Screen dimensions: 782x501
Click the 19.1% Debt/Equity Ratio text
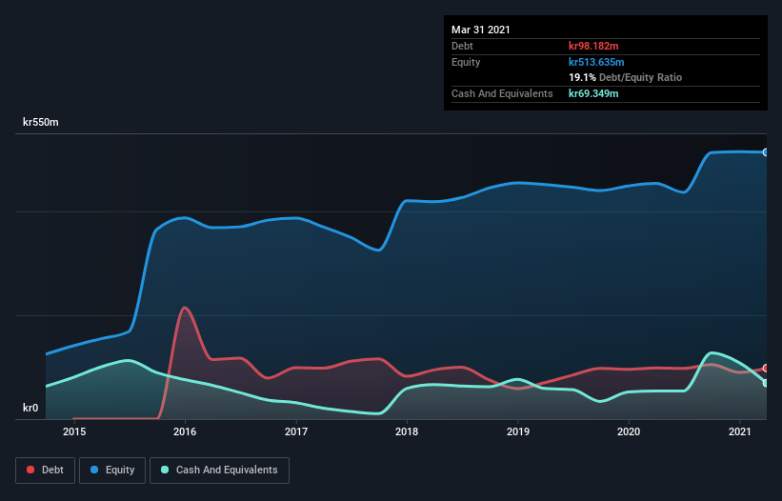[626, 78]
